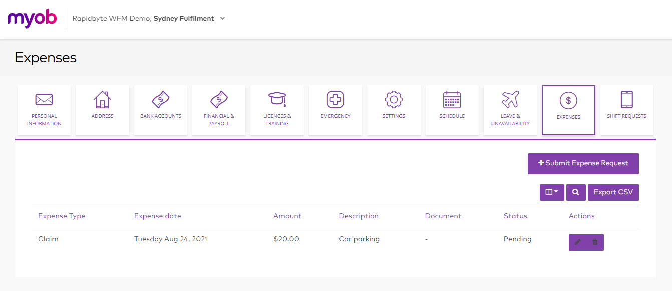Expand the Sydney Fulfilment location dropdown
Viewport: 672px width, 291px height.
click(222, 19)
